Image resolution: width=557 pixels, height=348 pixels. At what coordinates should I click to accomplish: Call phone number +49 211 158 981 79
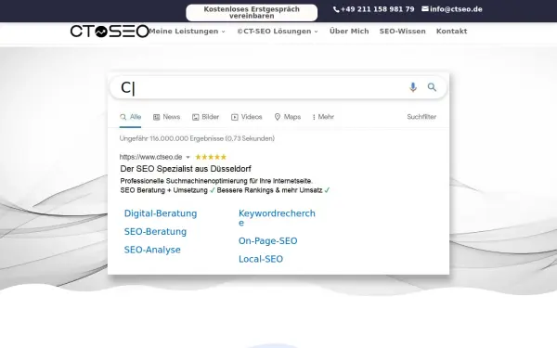click(377, 9)
